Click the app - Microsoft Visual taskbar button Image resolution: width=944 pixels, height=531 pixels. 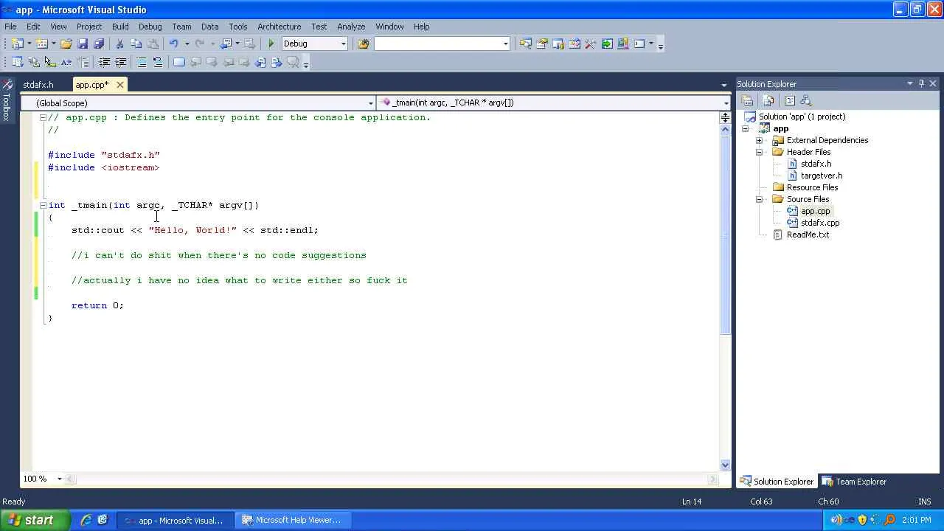(x=173, y=520)
